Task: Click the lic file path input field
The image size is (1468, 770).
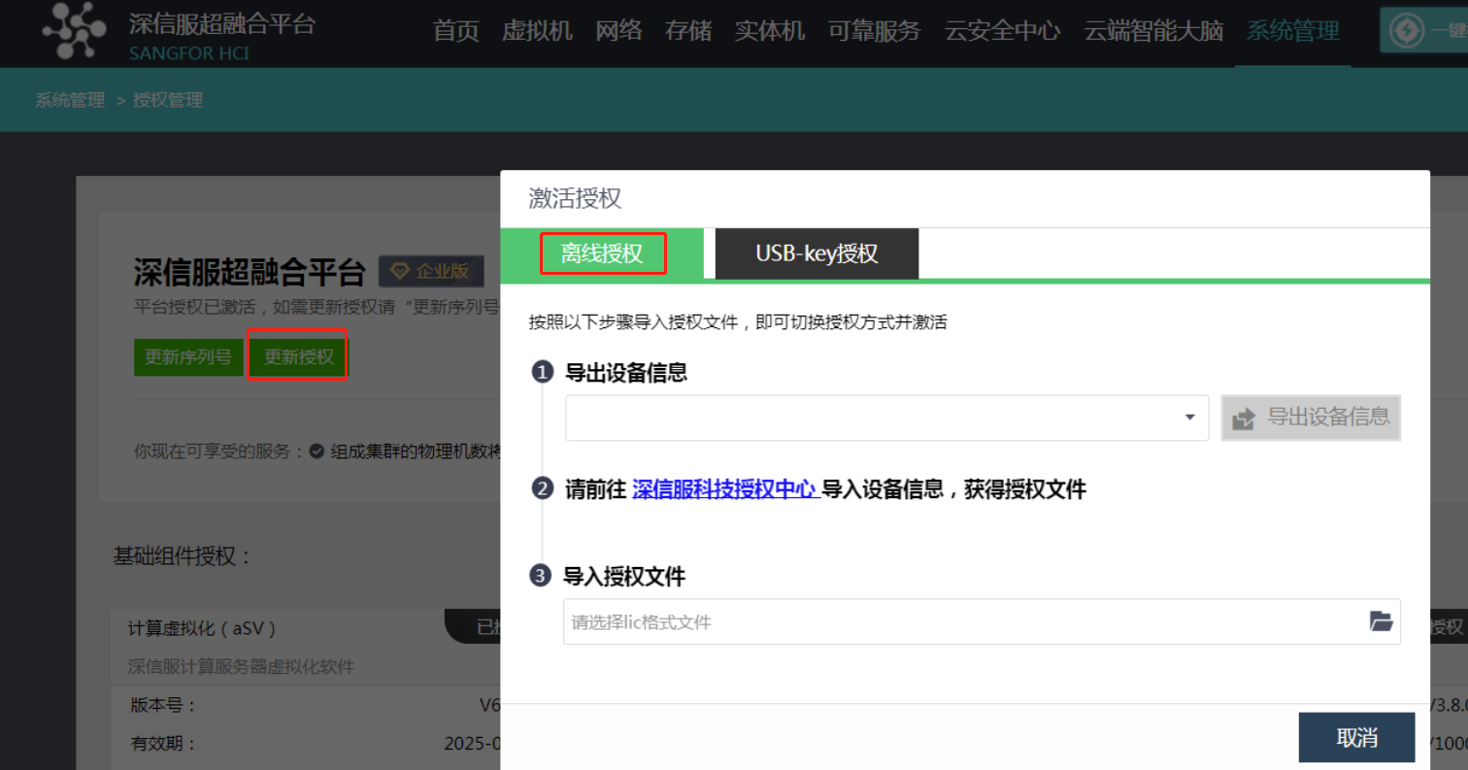Action: (961, 622)
